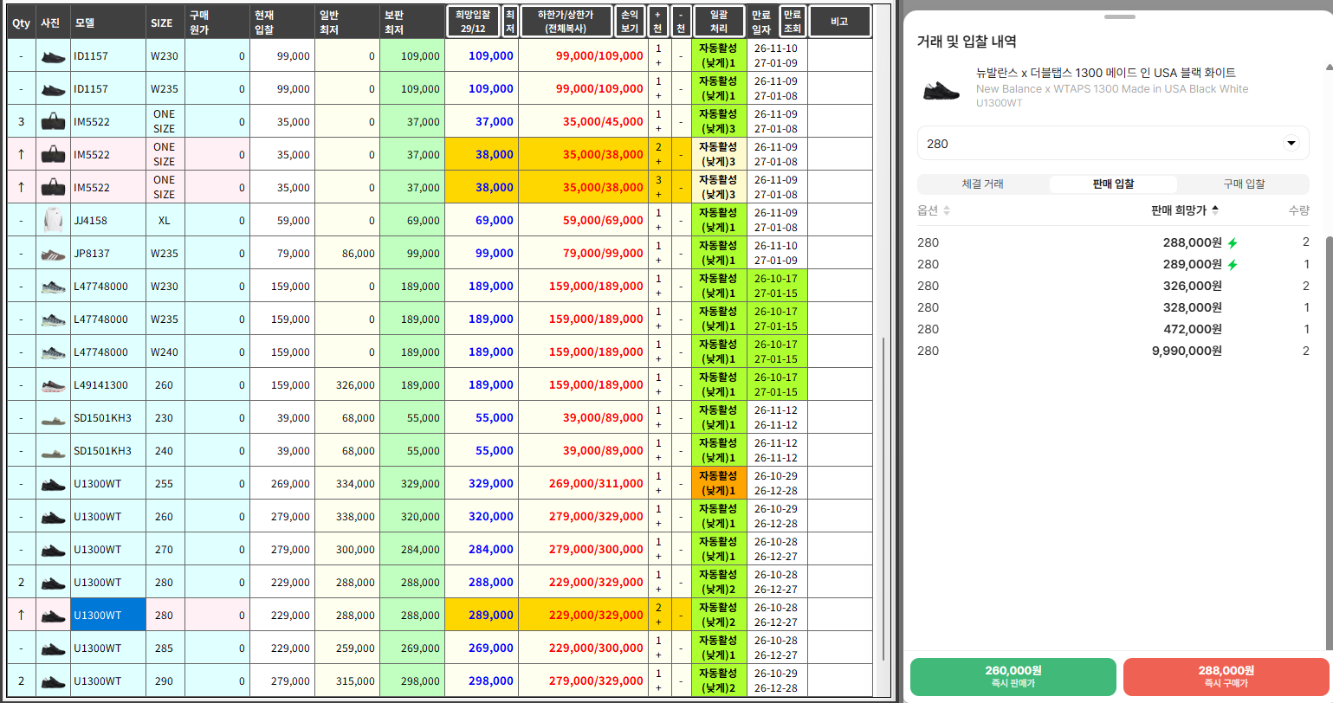Click the lightning icon beside 288,000원
The image size is (1333, 703).
click(x=1233, y=243)
